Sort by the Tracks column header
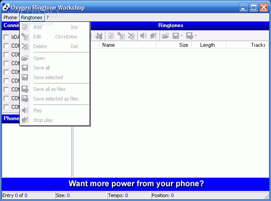271x201 pixels. coord(247,45)
